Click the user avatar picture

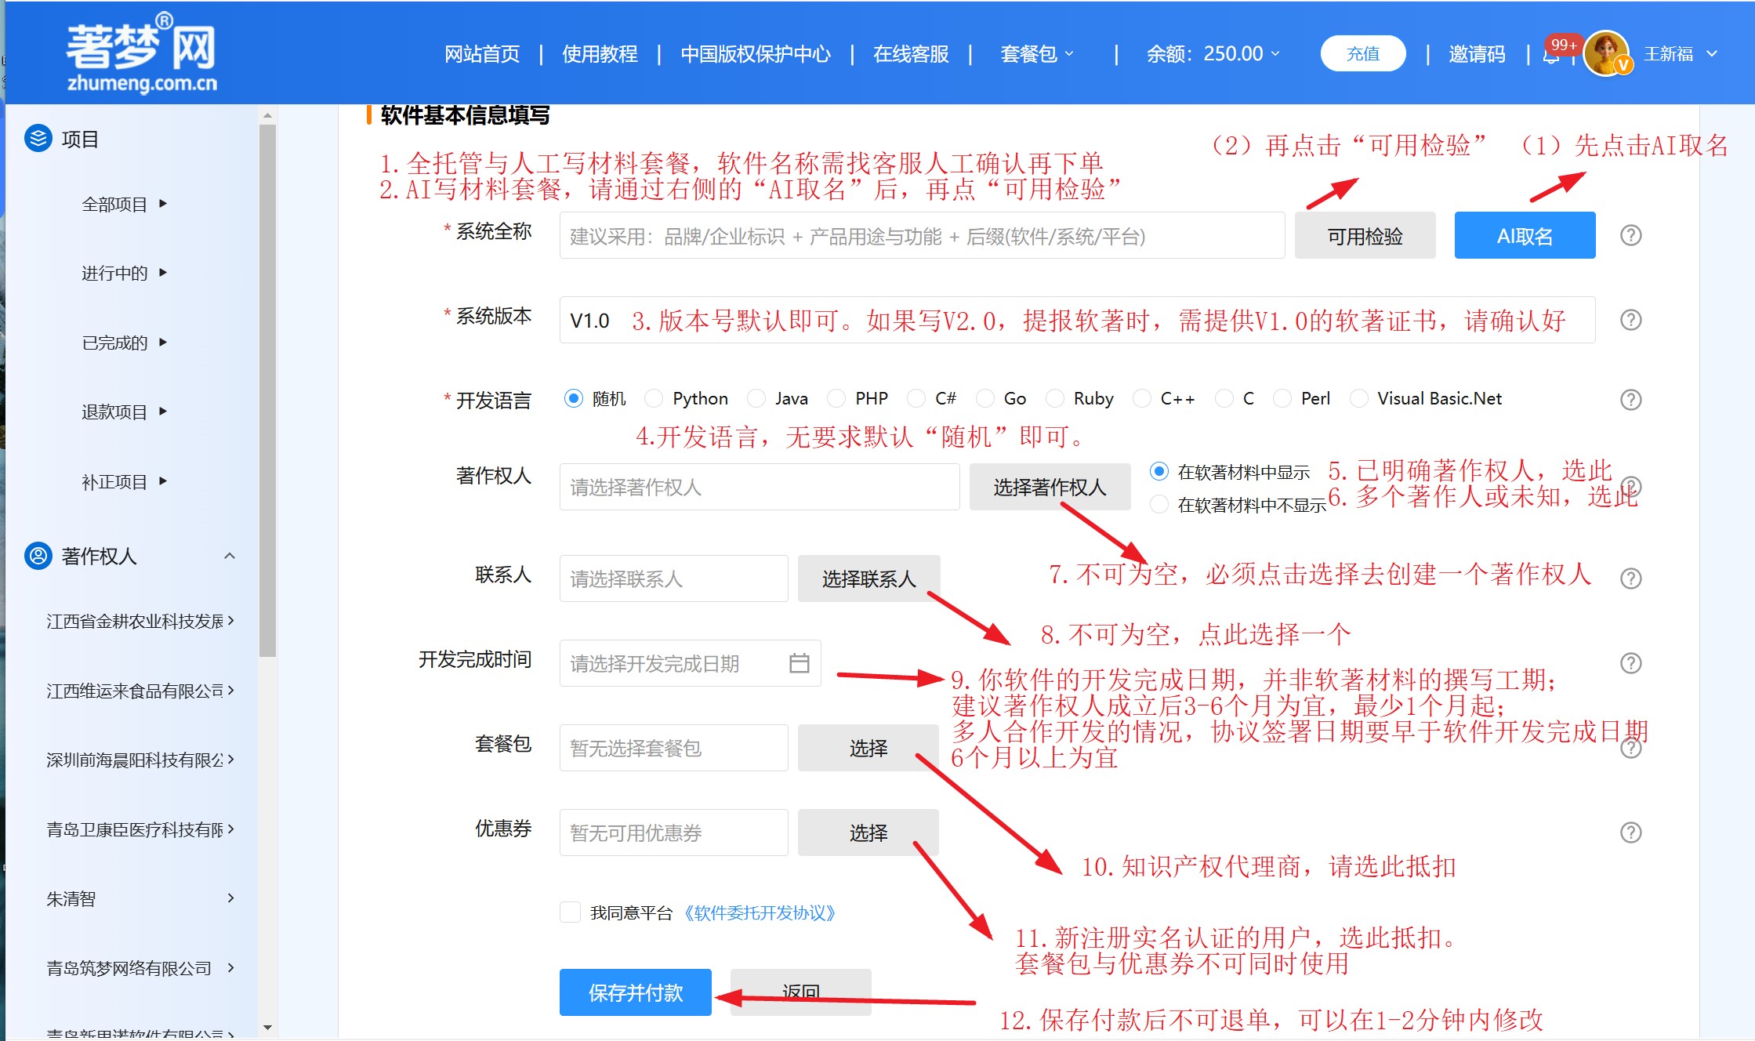(x=1605, y=53)
